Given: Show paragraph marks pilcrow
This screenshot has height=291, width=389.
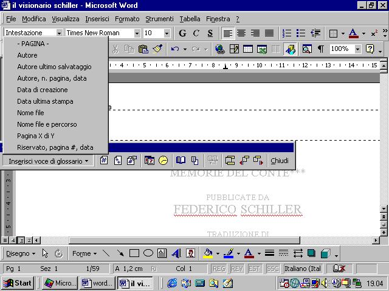Looking at the screenshot, I should tap(321, 49).
